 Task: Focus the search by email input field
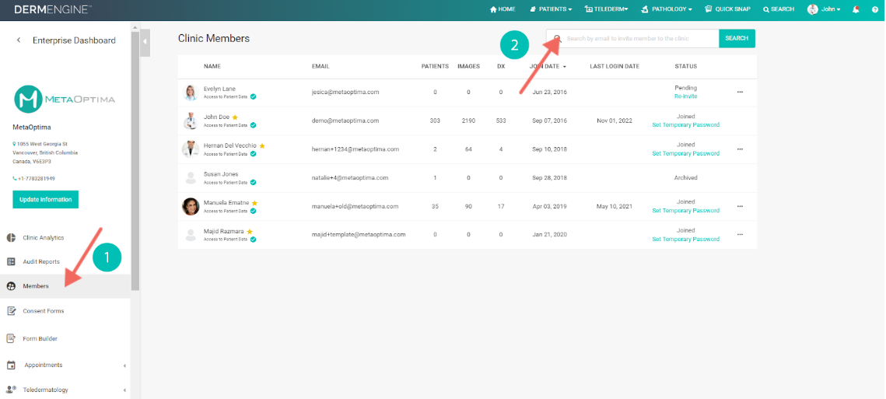pyautogui.click(x=632, y=38)
